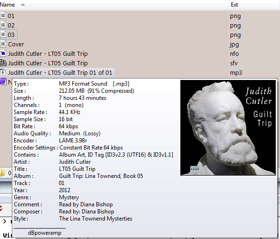Click the yellow folder icon at the left edge
The image size is (280, 239).
[2, 173]
